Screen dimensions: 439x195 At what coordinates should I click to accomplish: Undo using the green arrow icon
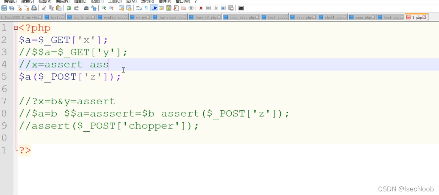coord(69,8)
